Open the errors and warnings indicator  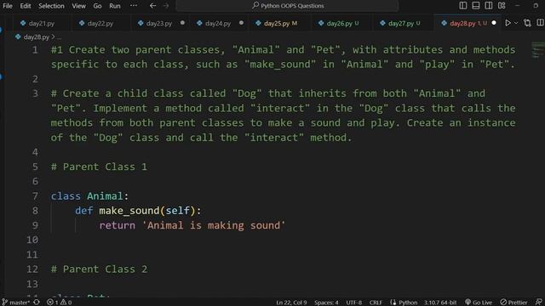point(59,303)
